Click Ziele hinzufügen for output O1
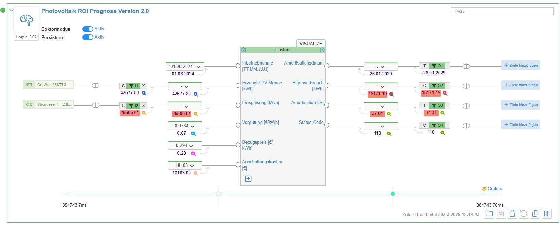Viewport: 560px width, 229px height. [x=520, y=66]
